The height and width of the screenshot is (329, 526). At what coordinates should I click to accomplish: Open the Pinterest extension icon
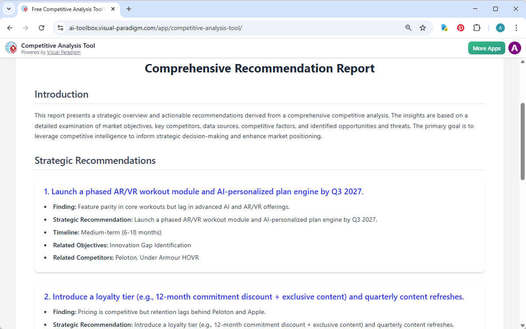[460, 27]
